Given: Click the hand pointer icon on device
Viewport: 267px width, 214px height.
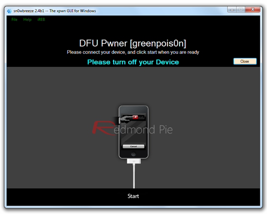Looking at the screenshot, I should 125,119.
